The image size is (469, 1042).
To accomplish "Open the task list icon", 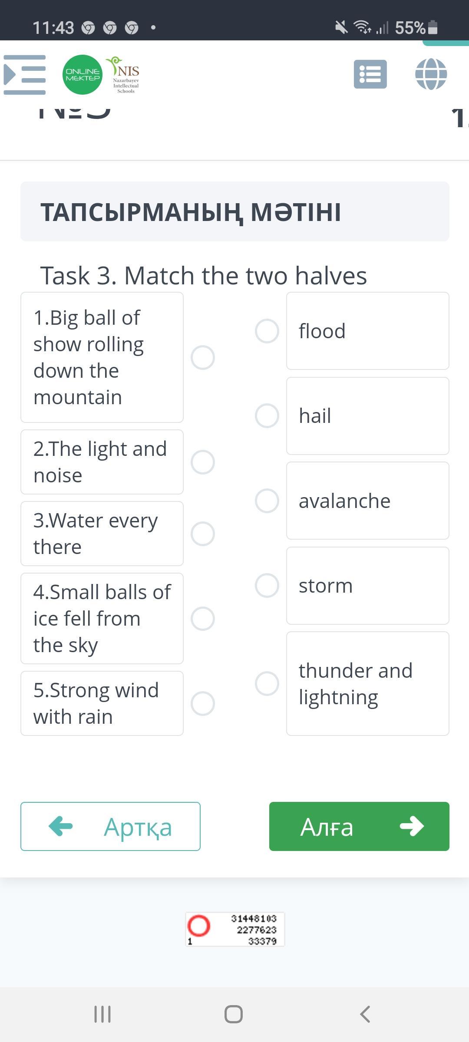I will click(x=370, y=74).
